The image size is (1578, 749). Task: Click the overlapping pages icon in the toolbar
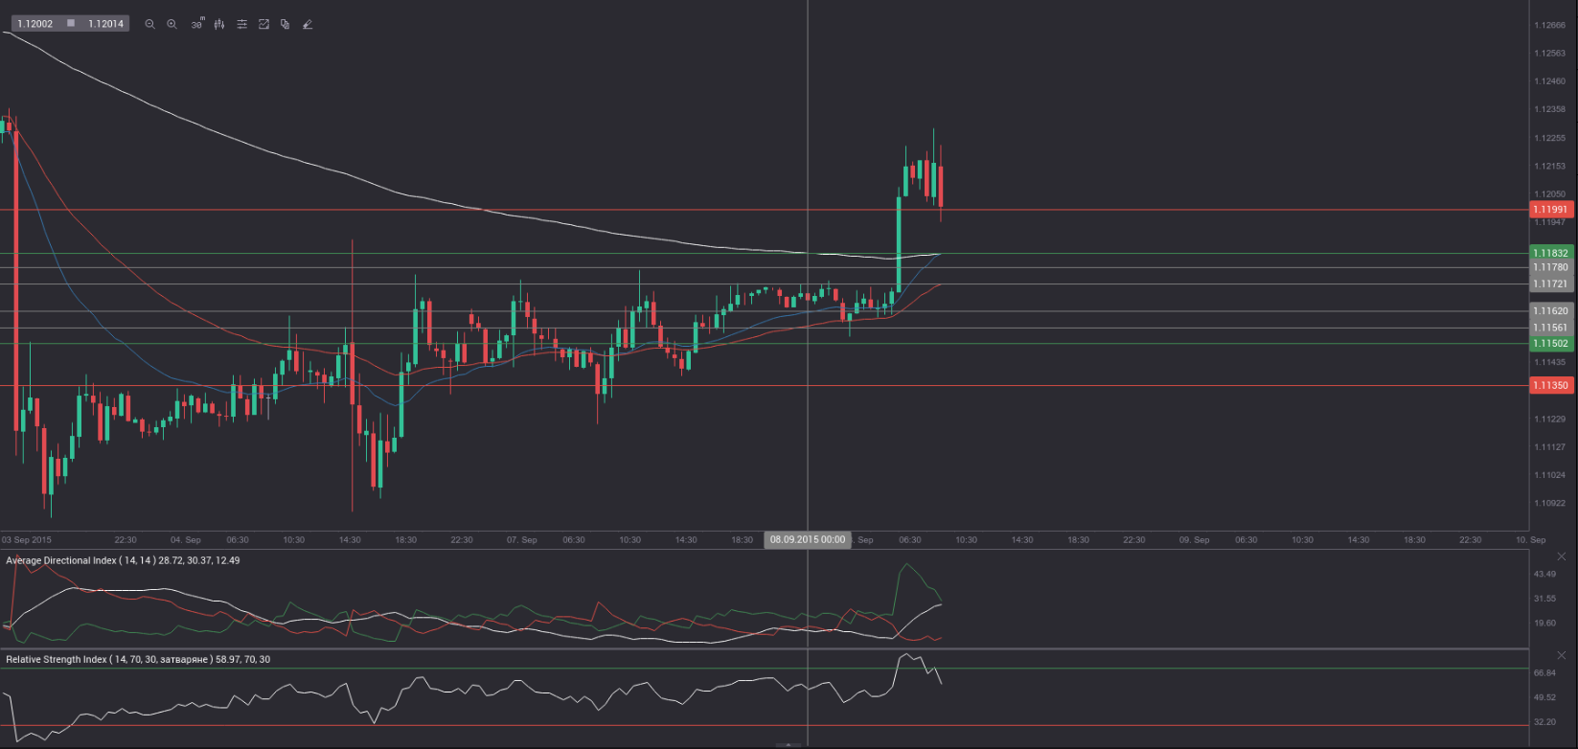pyautogui.click(x=285, y=24)
